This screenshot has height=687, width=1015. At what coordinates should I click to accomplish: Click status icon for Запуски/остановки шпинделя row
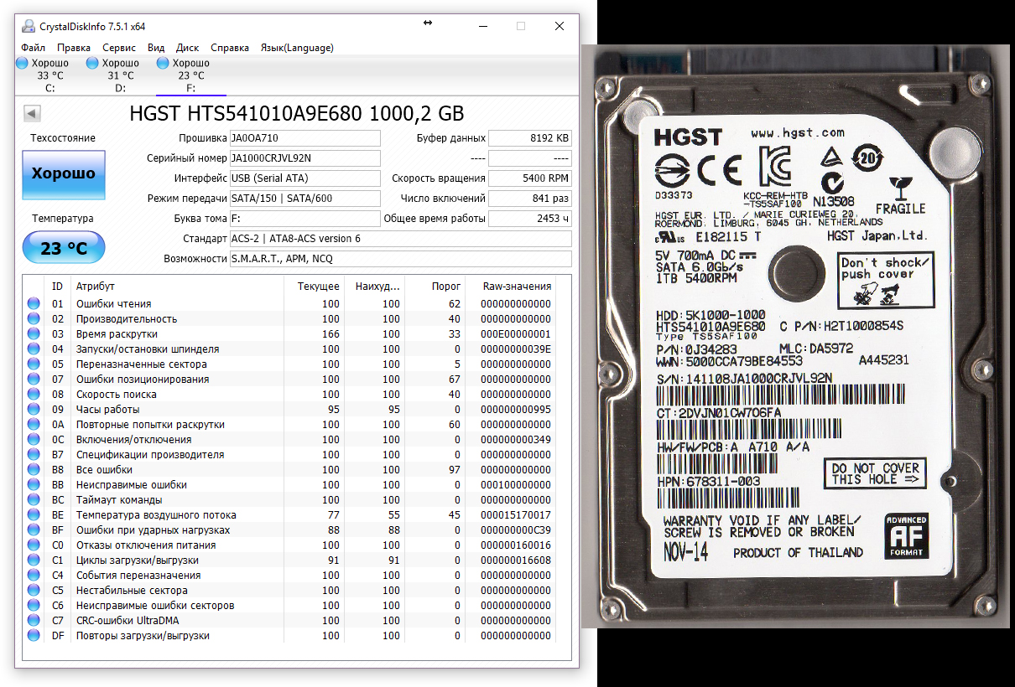click(34, 349)
